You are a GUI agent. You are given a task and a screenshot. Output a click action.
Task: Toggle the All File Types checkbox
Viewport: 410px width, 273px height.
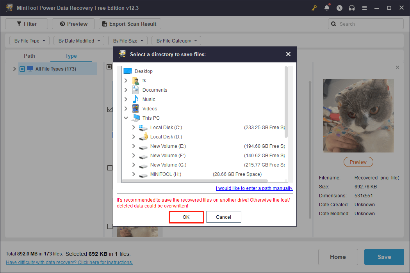click(x=22, y=69)
